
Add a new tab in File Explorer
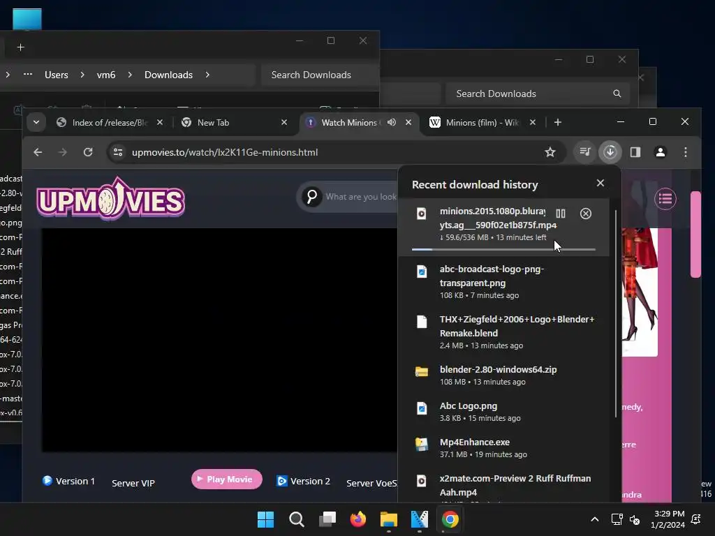point(20,47)
